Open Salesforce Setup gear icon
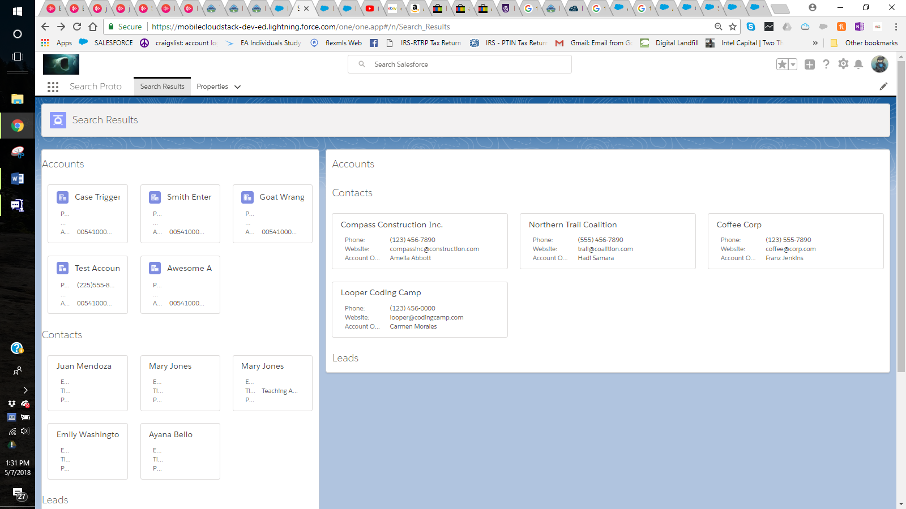This screenshot has width=906, height=509. pos(843,64)
